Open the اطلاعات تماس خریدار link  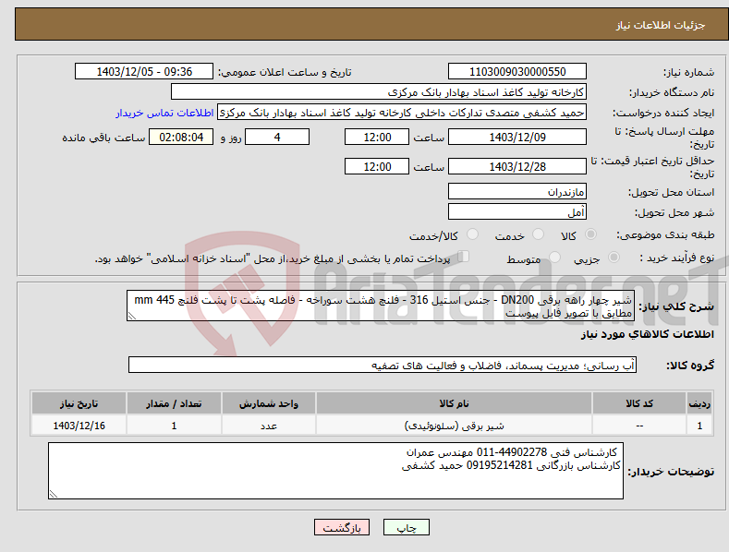click(x=164, y=113)
